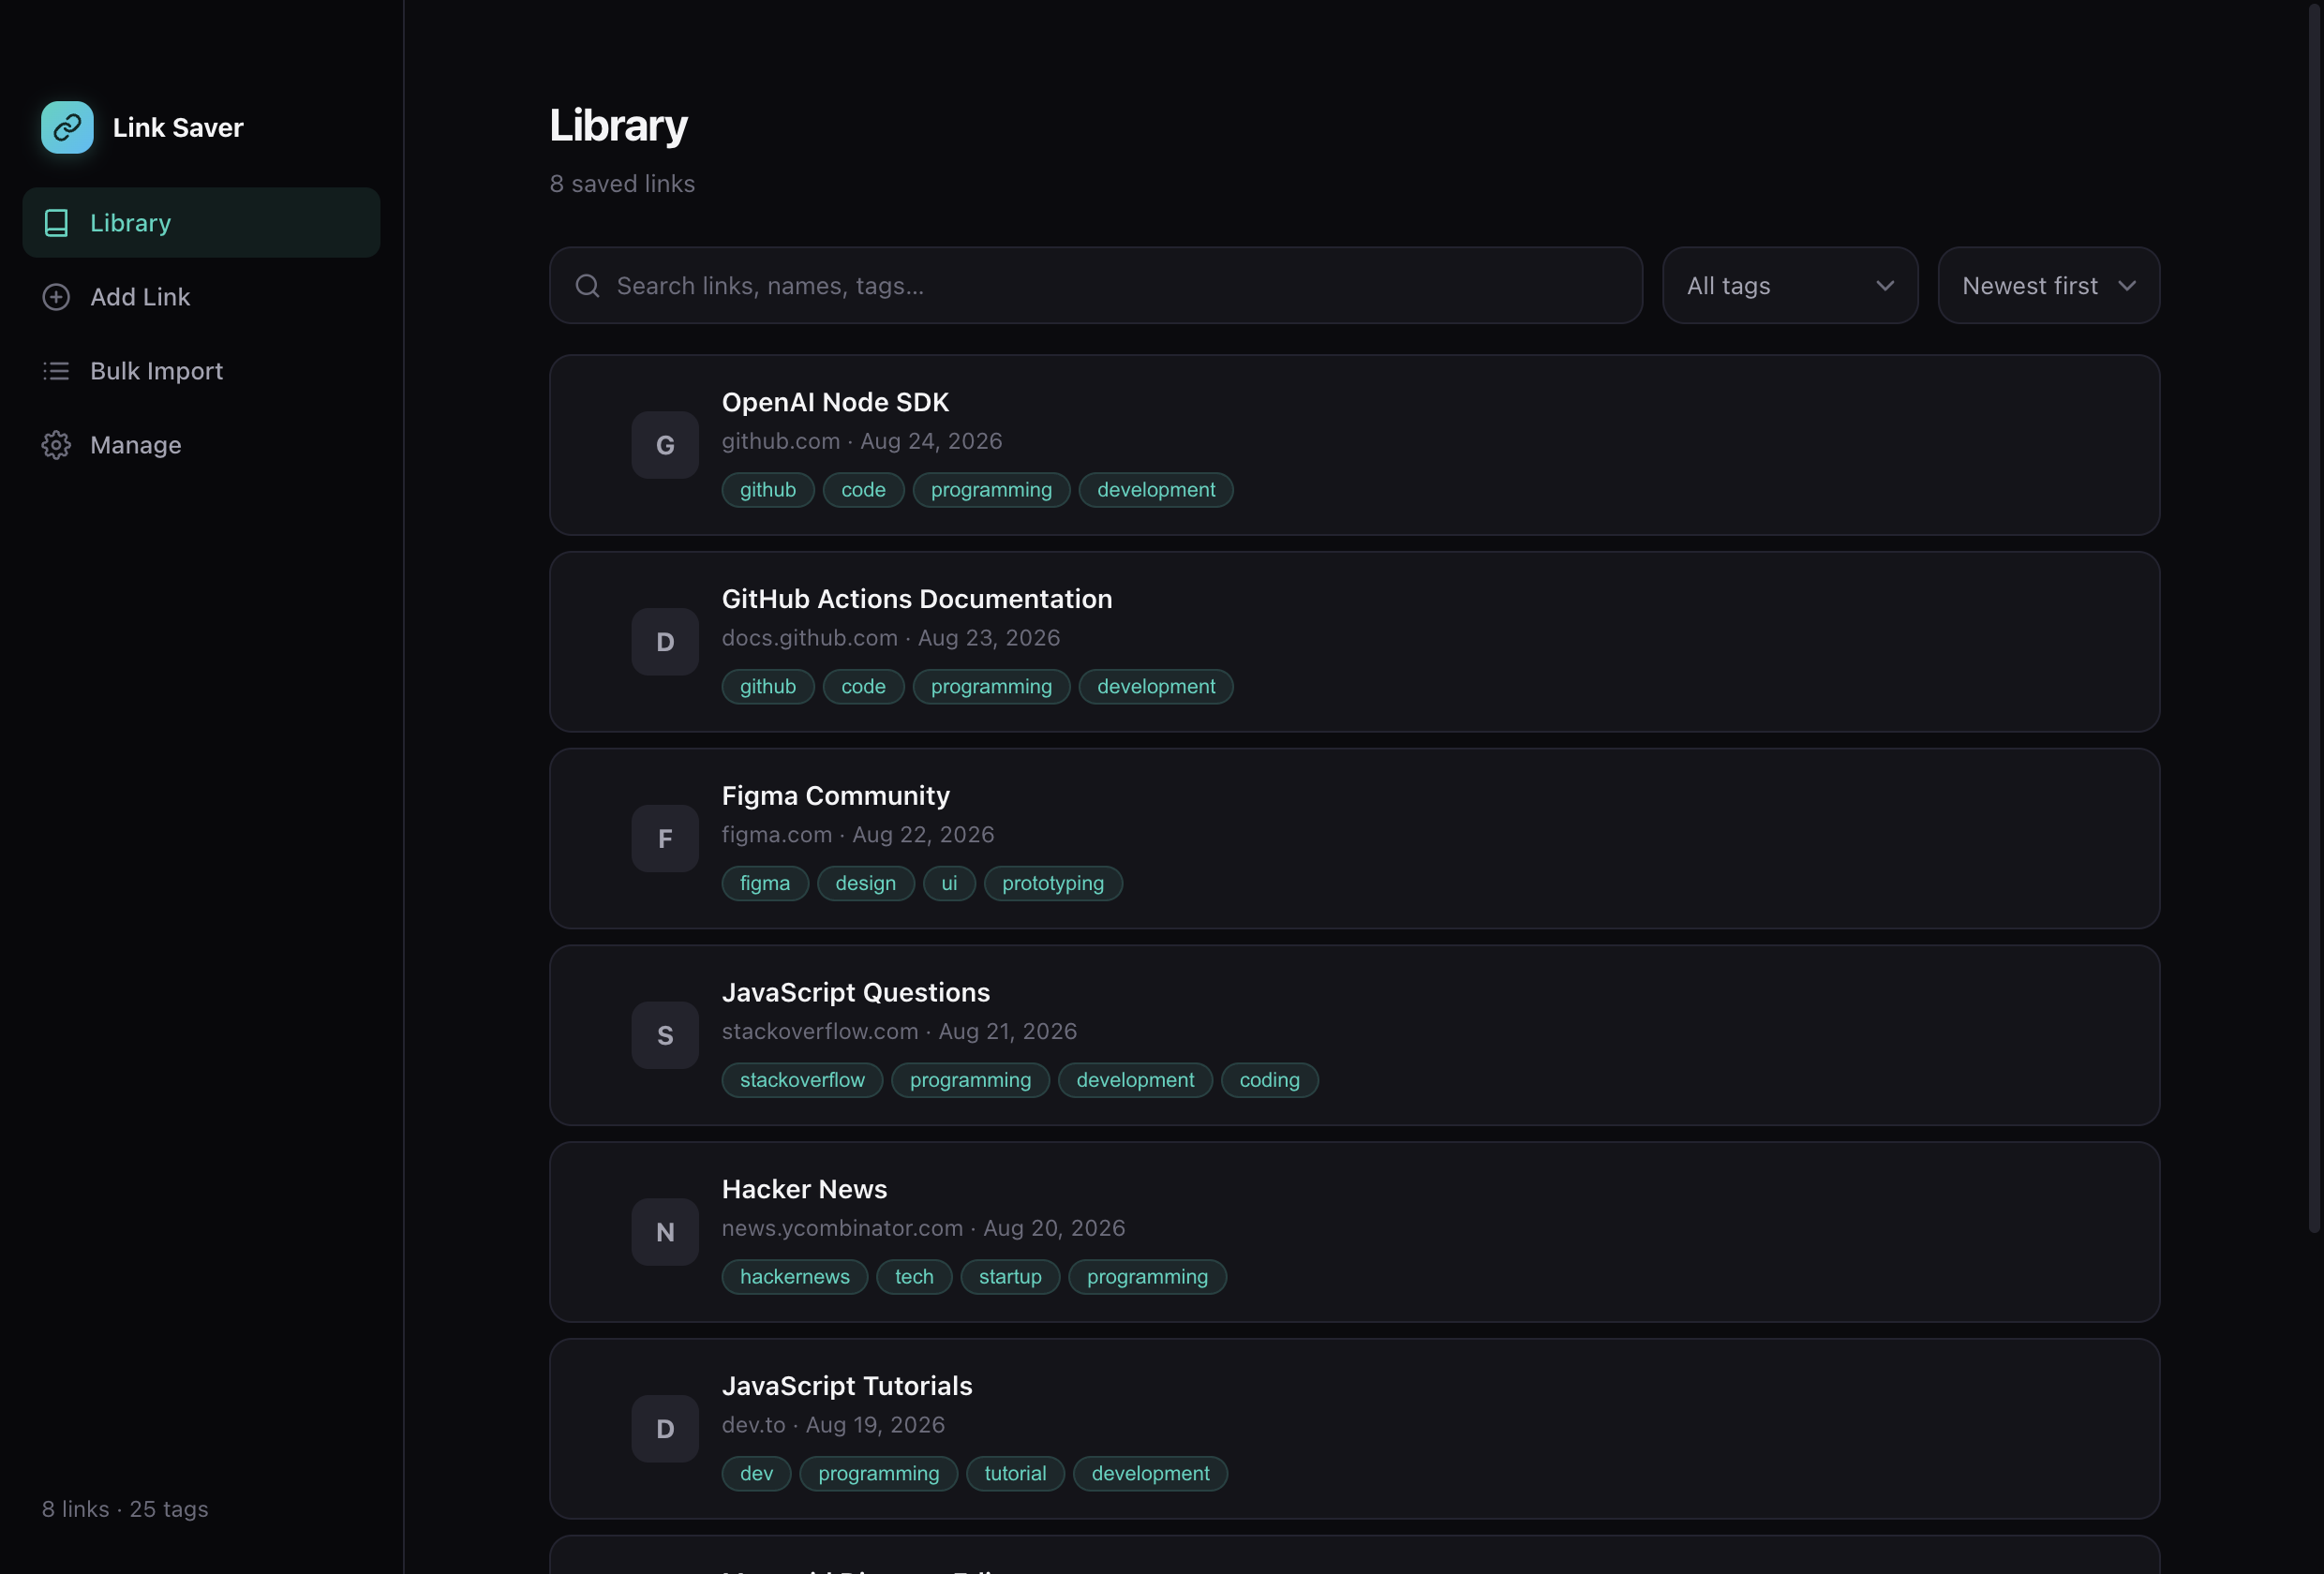Open Hacker News link title
This screenshot has width=2324, height=1574.
(x=804, y=1189)
